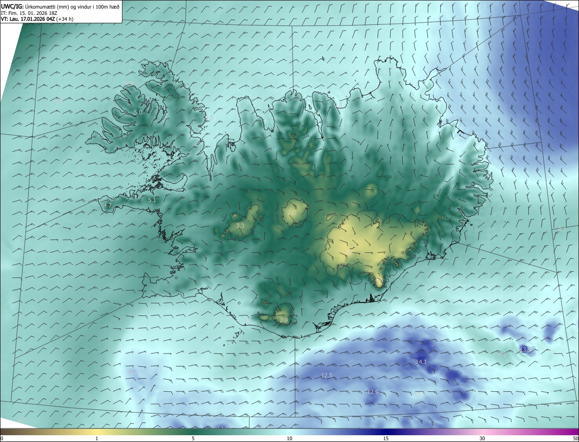This screenshot has height=442, width=579.
Task: Click the 50 tick on color scale
Action: (576, 439)
